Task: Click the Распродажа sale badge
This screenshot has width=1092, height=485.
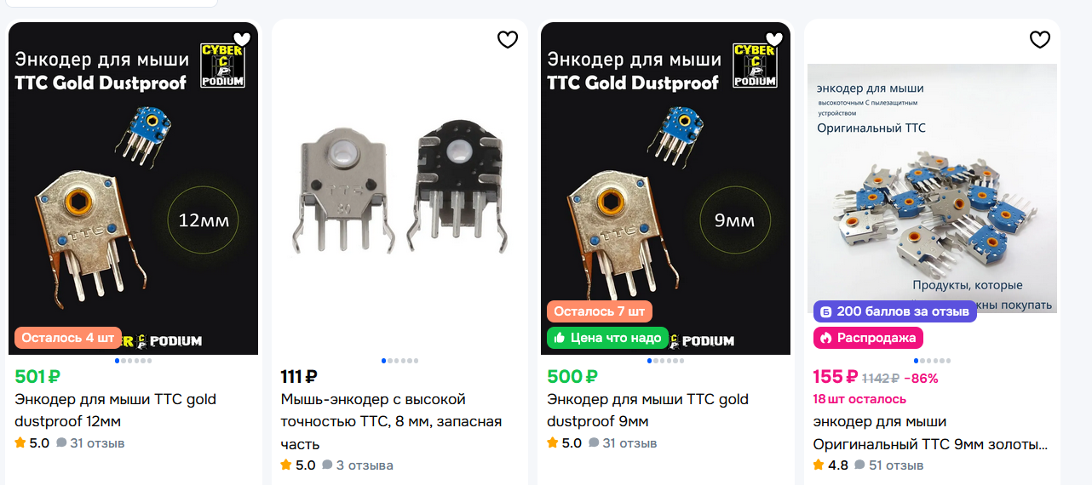Action: point(868,338)
